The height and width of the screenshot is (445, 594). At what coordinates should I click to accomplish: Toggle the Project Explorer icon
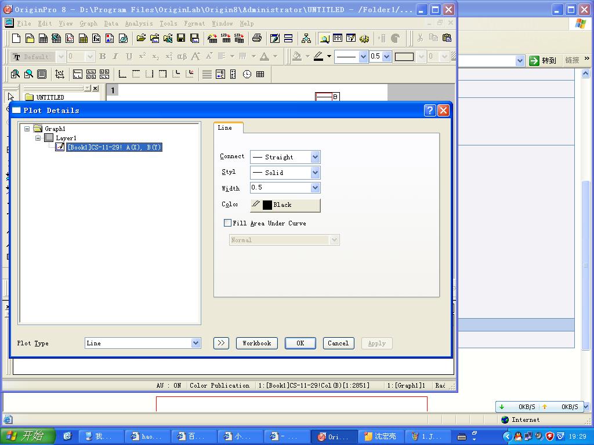click(x=324, y=38)
